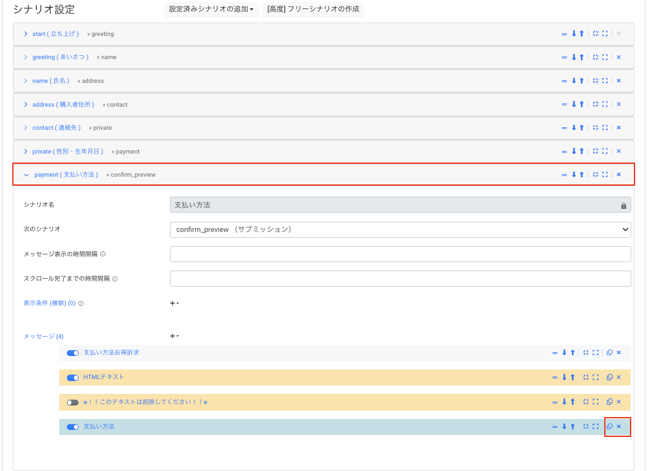The image size is (648, 471).
Task: Open the blue-row 支払い方法 message link
Action: click(x=98, y=427)
